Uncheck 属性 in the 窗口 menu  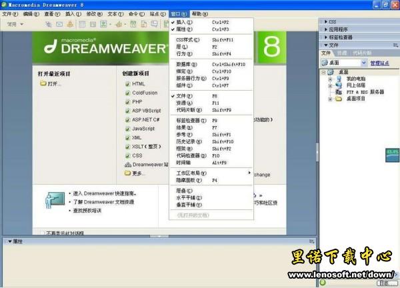(x=212, y=29)
